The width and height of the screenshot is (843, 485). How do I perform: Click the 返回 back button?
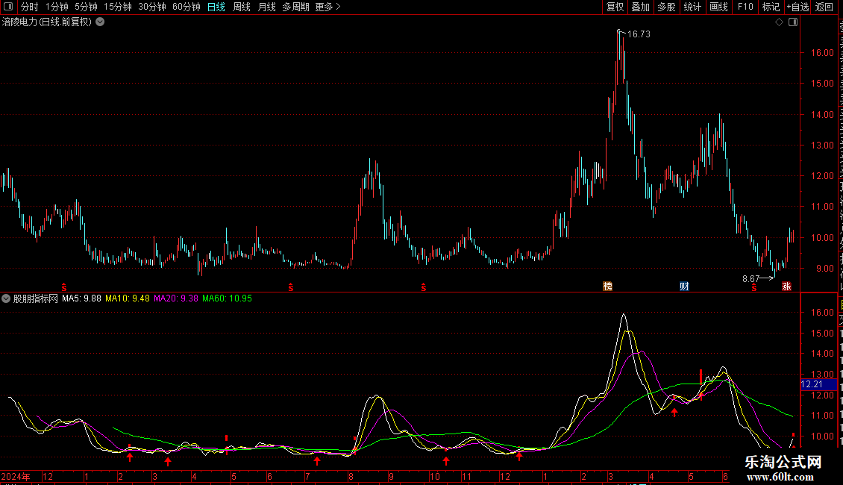(824, 7)
